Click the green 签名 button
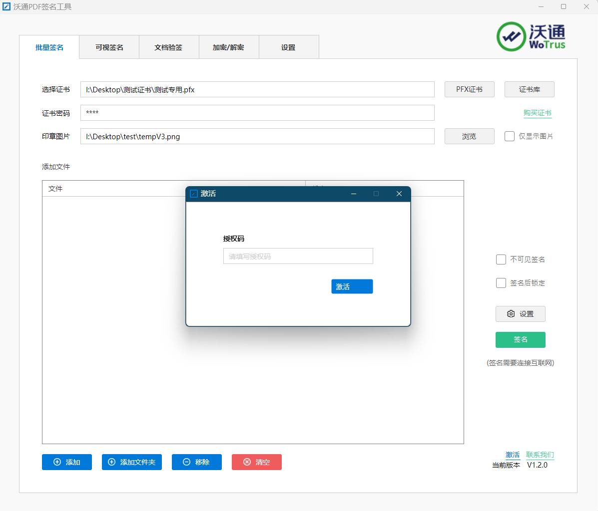The image size is (598, 511). tap(520, 339)
